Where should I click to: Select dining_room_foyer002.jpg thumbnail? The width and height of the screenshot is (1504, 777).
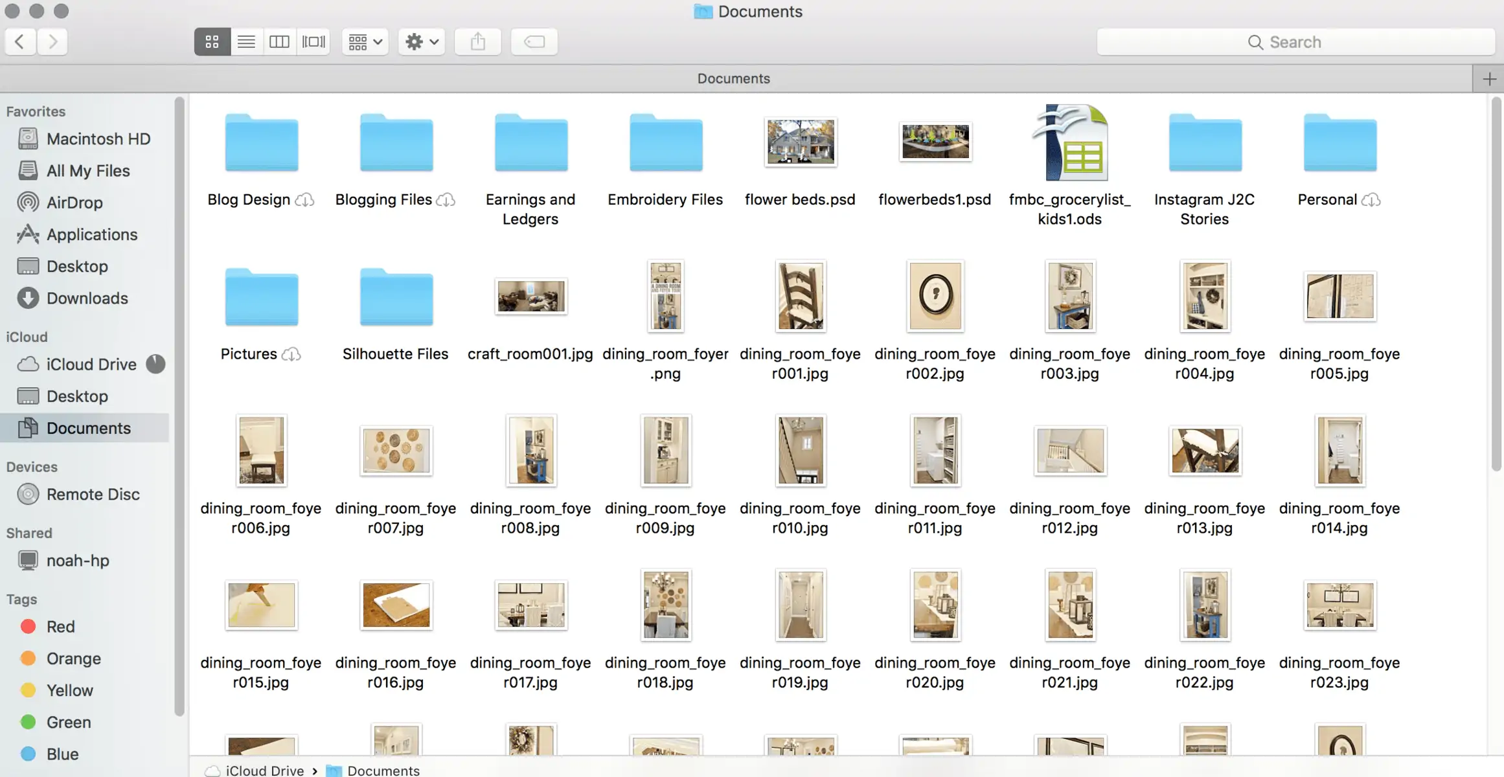pyautogui.click(x=935, y=296)
